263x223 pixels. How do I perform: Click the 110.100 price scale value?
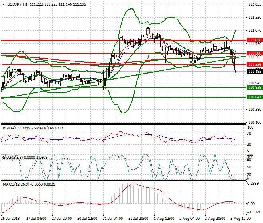click(255, 123)
